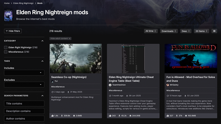The height and width of the screenshot is (124, 221).
Task: Open the Includes tags dropdown
Action: [24, 73]
